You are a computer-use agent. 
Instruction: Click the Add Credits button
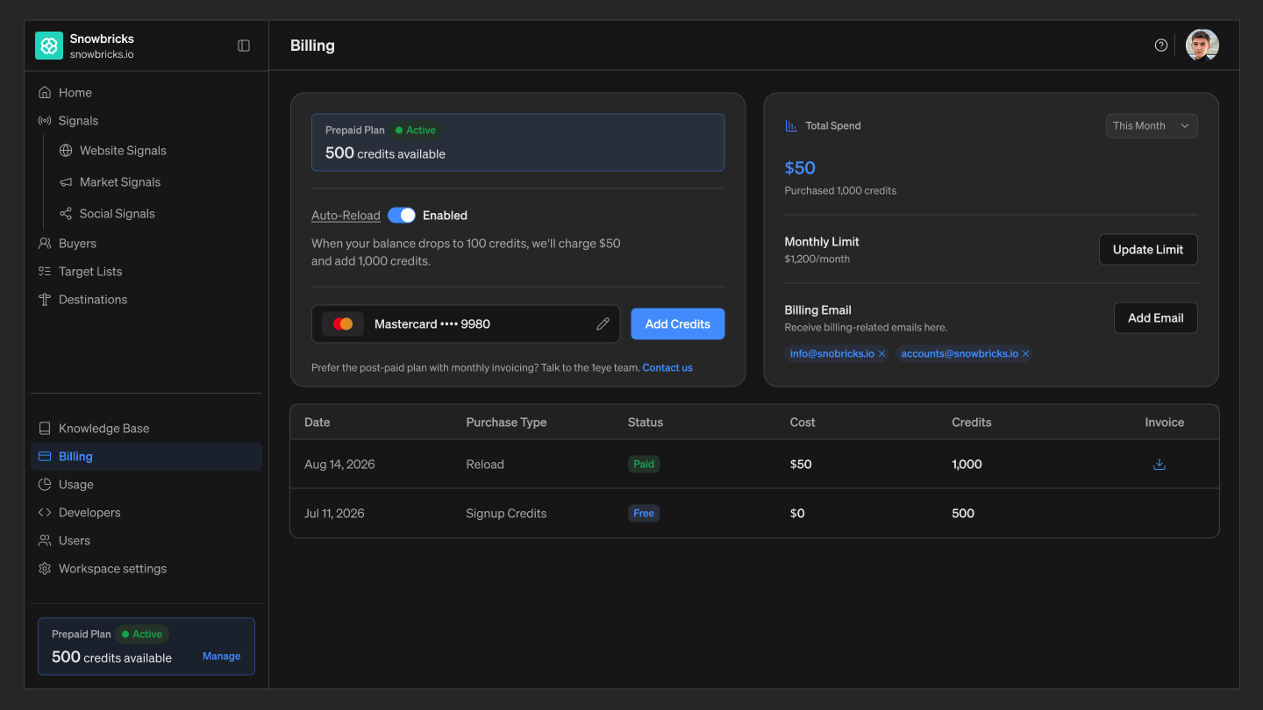point(678,324)
